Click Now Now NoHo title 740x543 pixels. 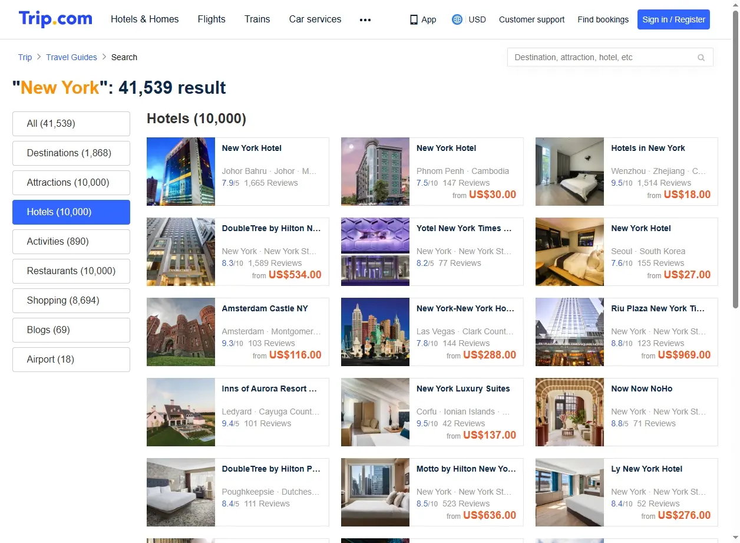(642, 389)
